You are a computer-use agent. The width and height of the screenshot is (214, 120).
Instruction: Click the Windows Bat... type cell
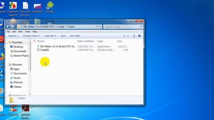coord(105,50)
